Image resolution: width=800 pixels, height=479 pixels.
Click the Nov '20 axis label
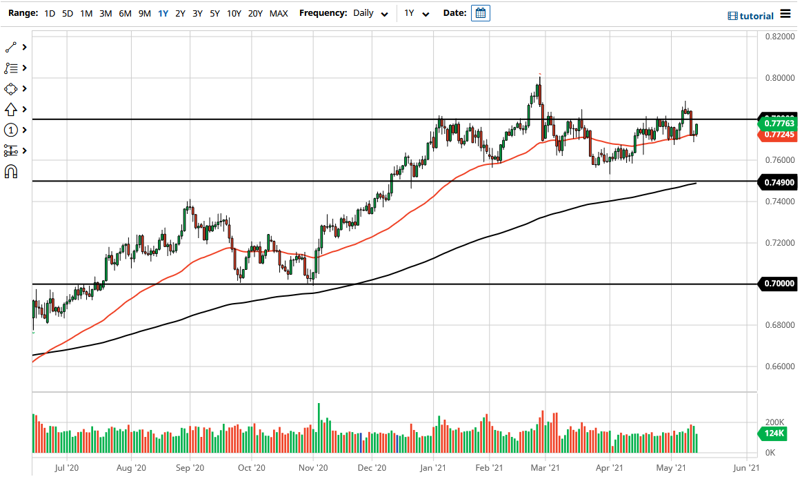tap(313, 468)
